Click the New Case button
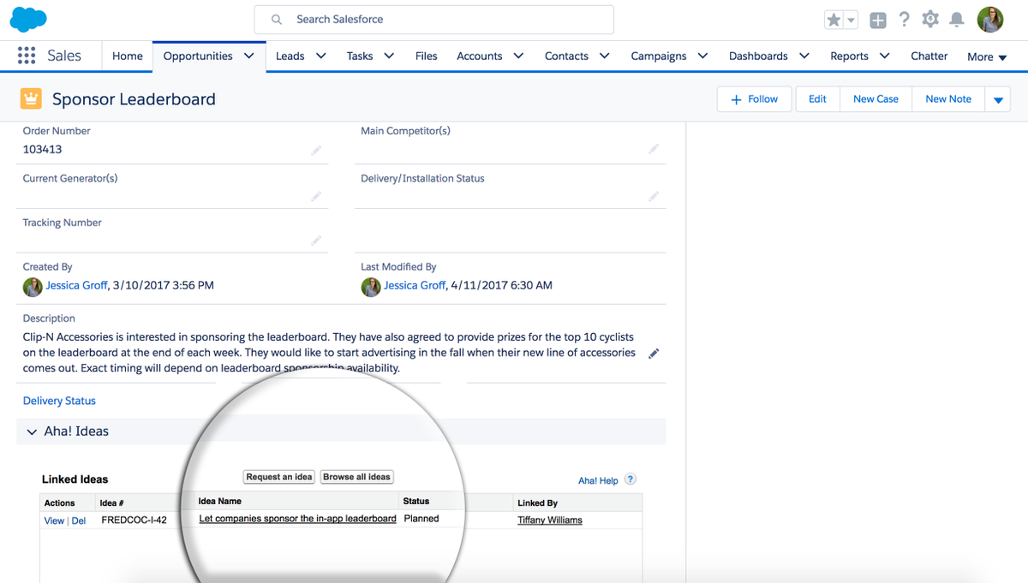The width and height of the screenshot is (1028, 583). pyautogui.click(x=876, y=99)
